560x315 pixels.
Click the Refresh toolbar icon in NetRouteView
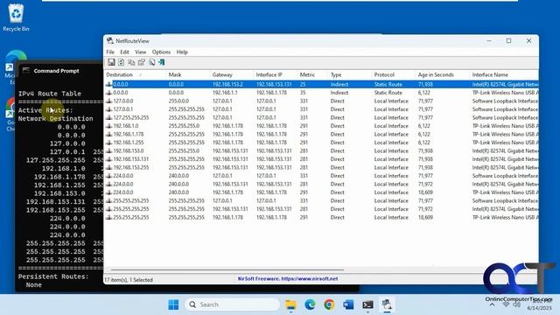click(x=122, y=62)
